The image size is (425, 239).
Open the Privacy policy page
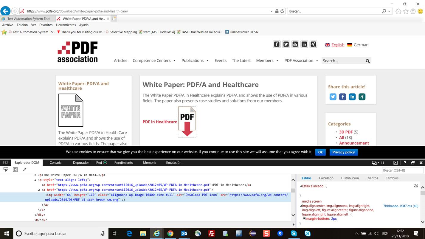coord(343,152)
